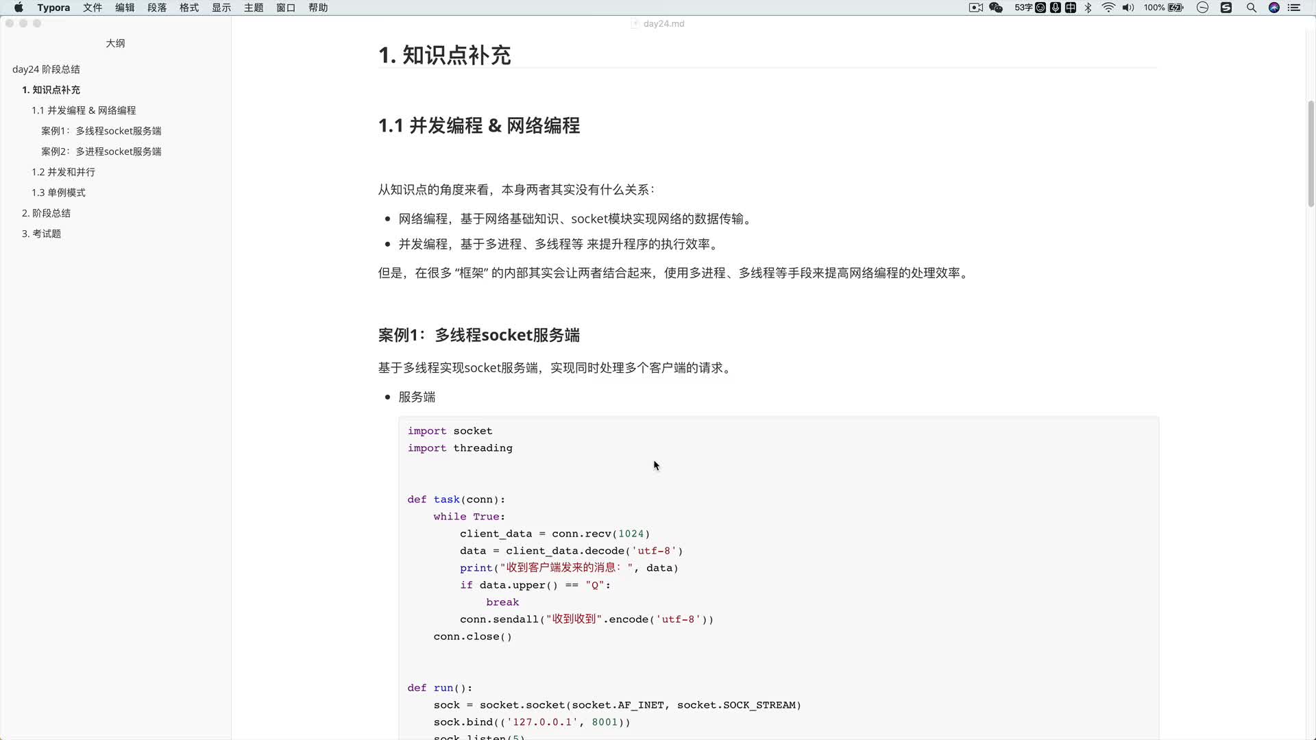Viewport: 1316px width, 740px height.
Task: Click the heading 1.1 并发编程 & 网络编程 in the document
Action: point(479,125)
